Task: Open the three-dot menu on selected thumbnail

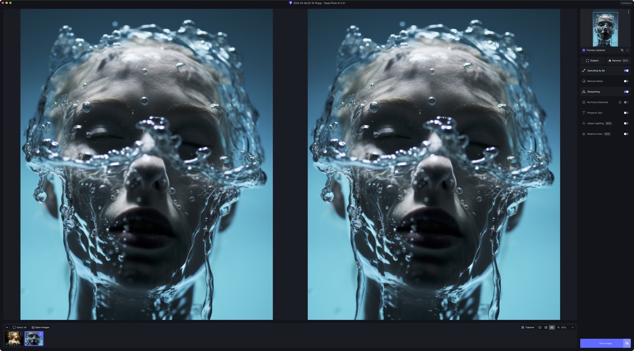Action: pyautogui.click(x=40, y=334)
